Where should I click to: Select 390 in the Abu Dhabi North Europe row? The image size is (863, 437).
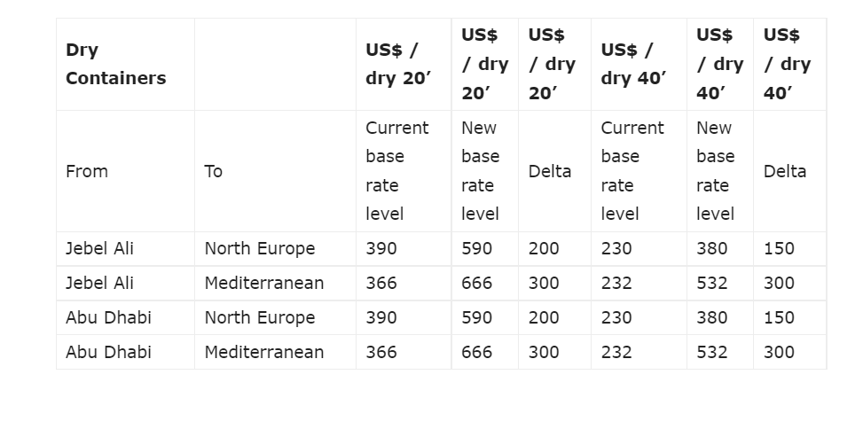pos(381,317)
